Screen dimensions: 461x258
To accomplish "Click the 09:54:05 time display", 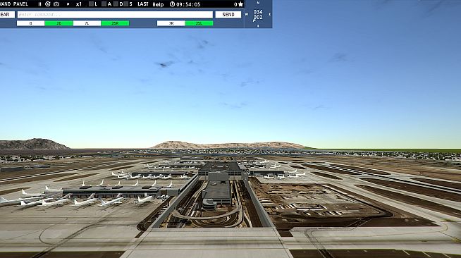I will click(188, 4).
